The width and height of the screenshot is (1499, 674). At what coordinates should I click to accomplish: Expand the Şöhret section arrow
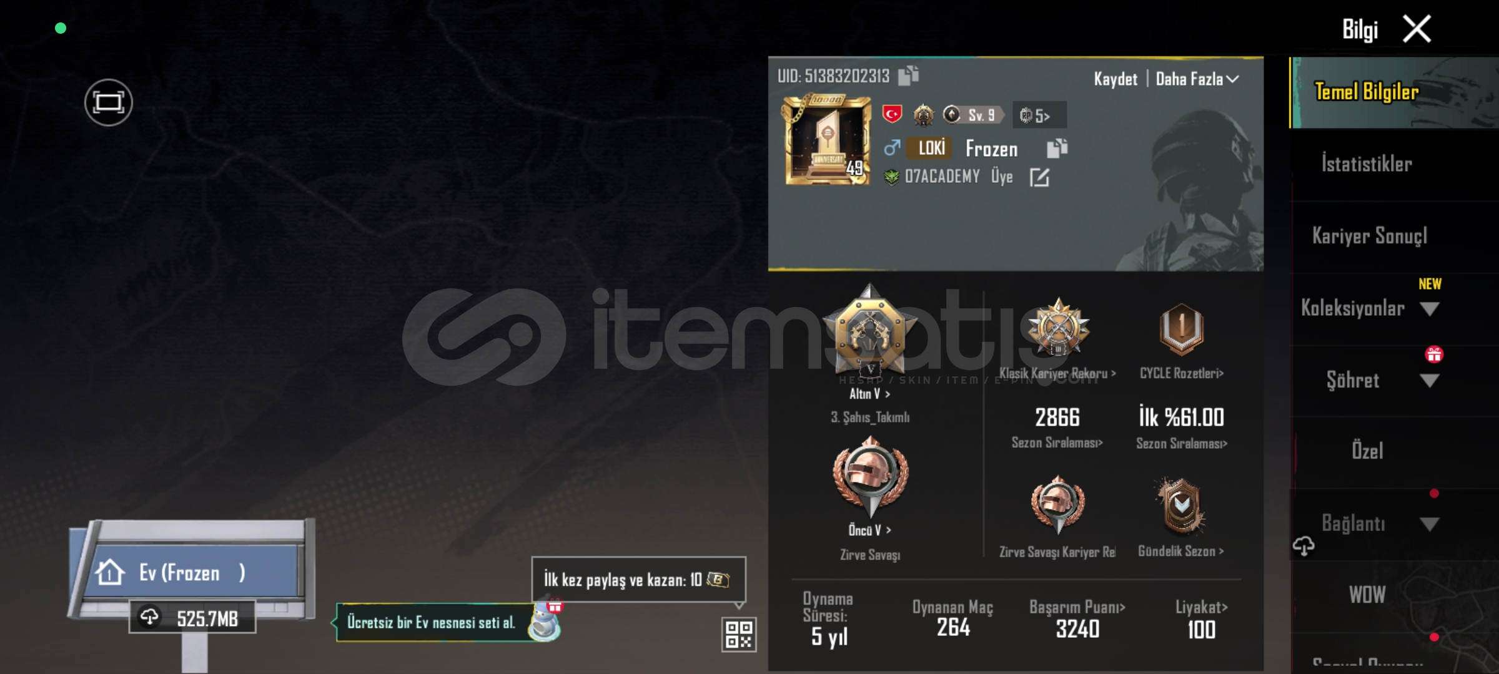click(1429, 381)
